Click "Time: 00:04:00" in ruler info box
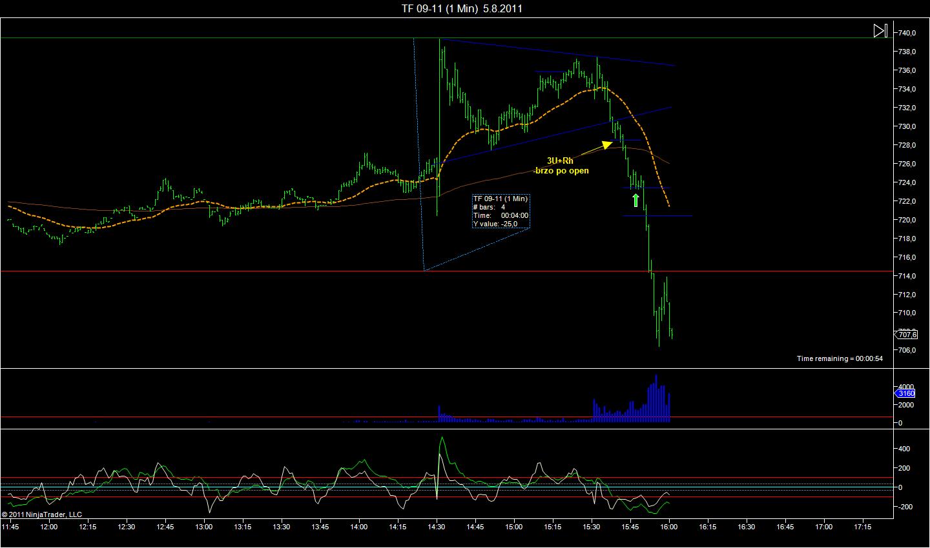930x548 pixels. coord(501,215)
